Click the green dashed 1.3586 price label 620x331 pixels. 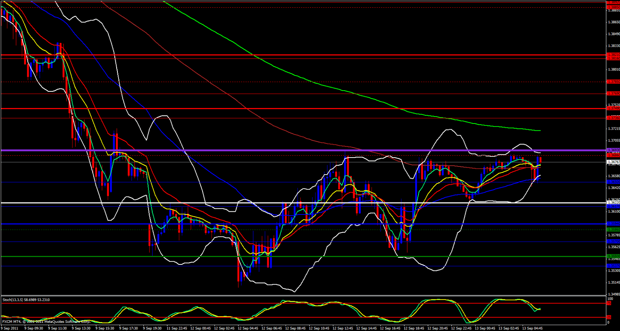click(x=613, y=230)
